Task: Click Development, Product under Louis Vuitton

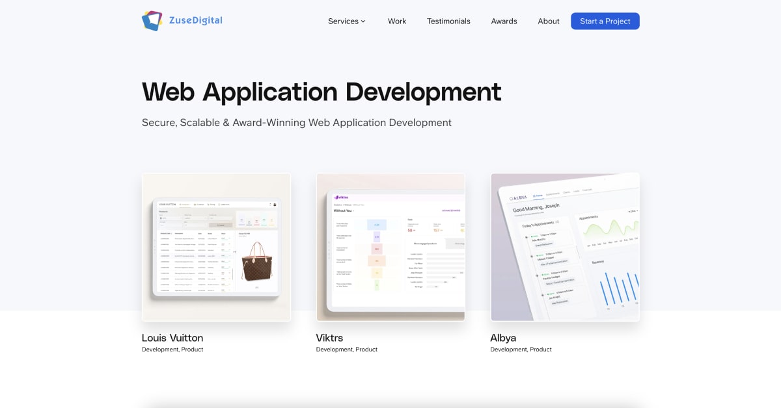Action: (172, 350)
